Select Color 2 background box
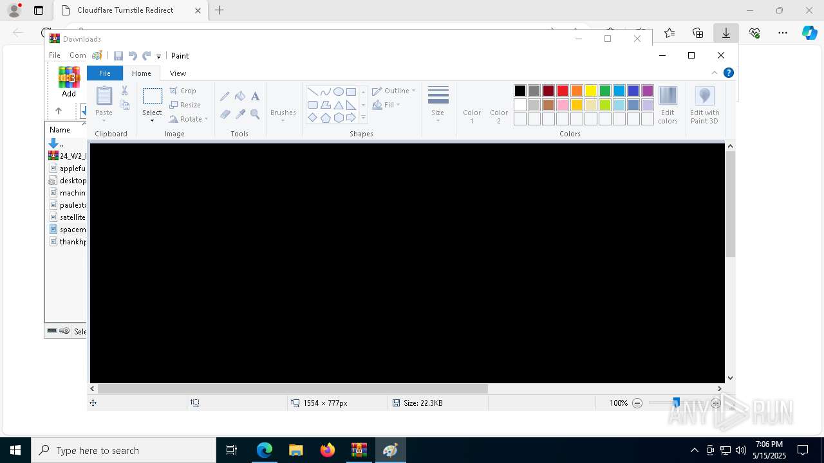 click(499, 105)
